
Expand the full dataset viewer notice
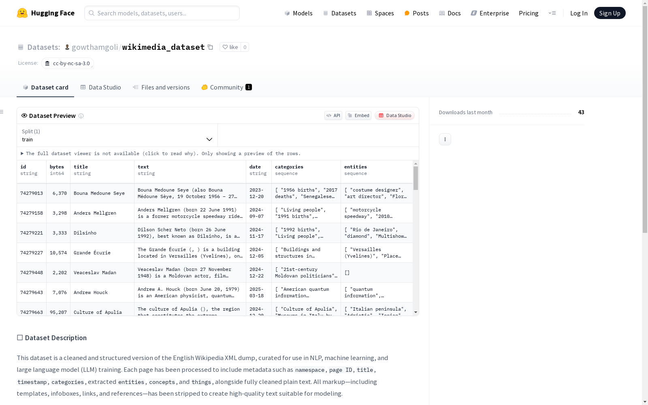pyautogui.click(x=161, y=153)
